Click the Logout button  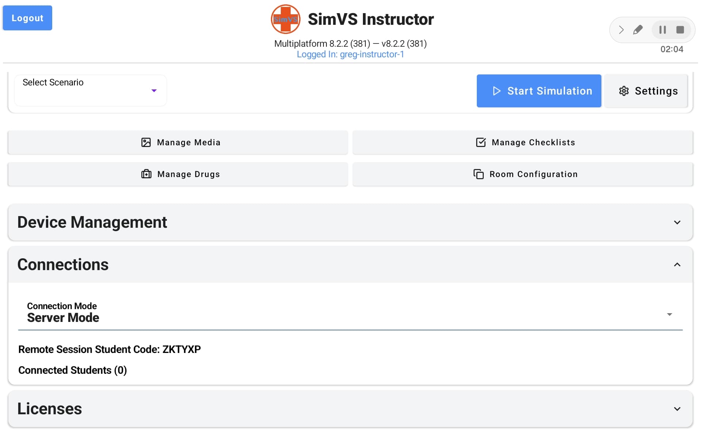27,18
